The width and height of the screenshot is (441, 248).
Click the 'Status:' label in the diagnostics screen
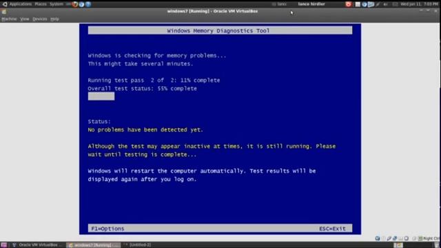click(x=99, y=121)
